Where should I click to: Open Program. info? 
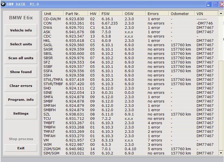[x=21, y=100]
